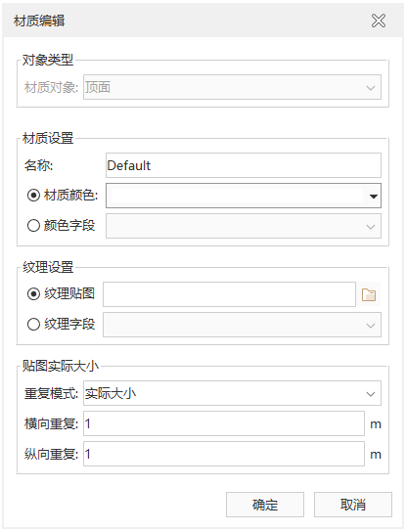
Task: Click the 名称 field containing Default
Action: coord(244,165)
